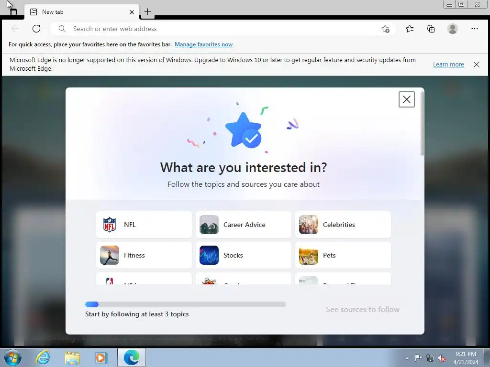The width and height of the screenshot is (490, 367).
Task: Open a new tab with plus button
Action: (147, 12)
